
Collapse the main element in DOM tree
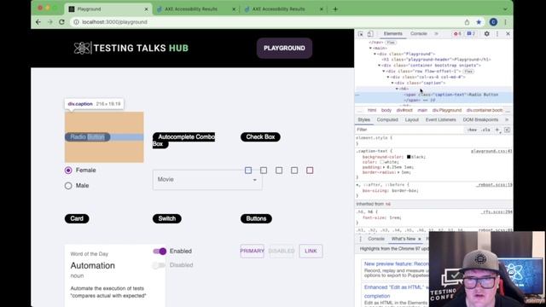pos(371,48)
